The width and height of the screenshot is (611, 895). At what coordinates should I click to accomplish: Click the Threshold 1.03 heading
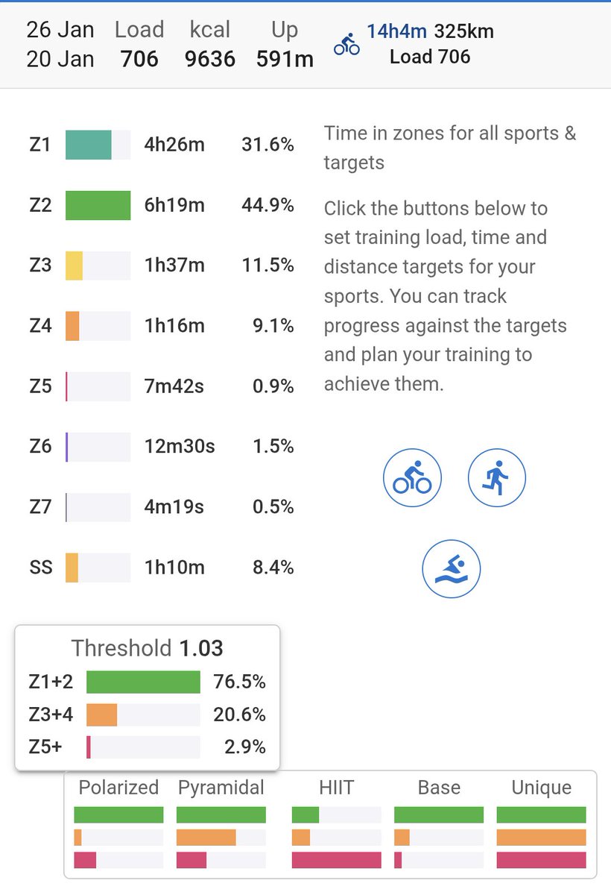147,647
